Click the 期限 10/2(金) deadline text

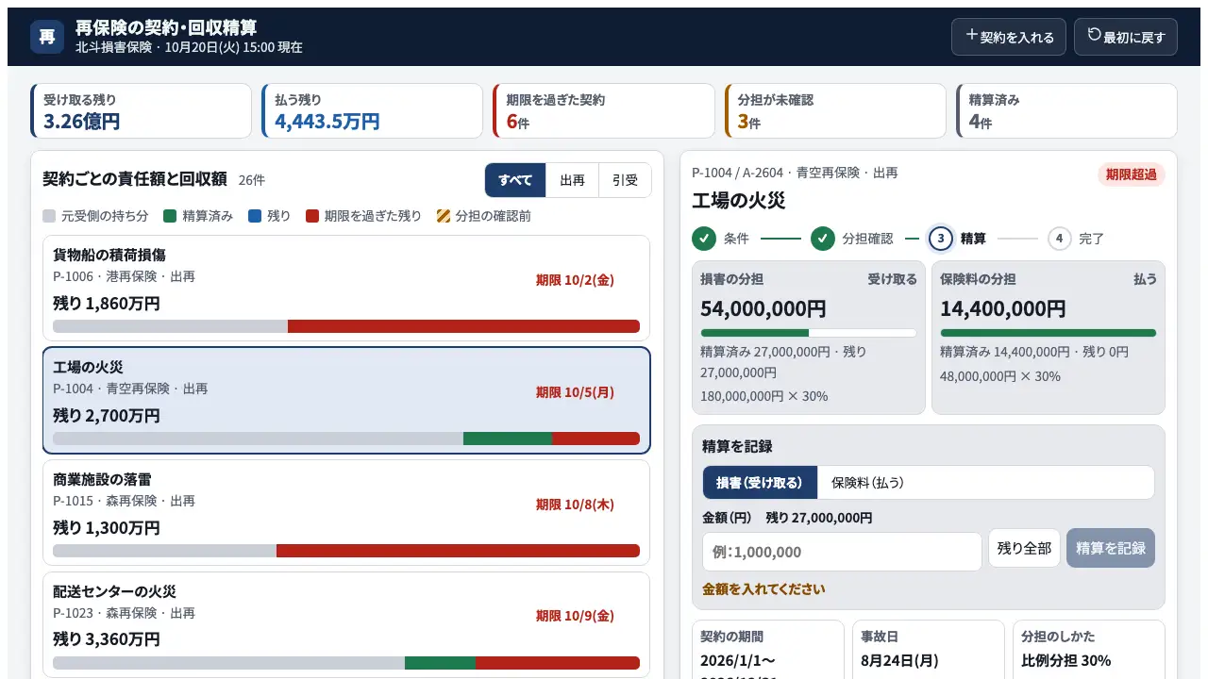tap(575, 280)
